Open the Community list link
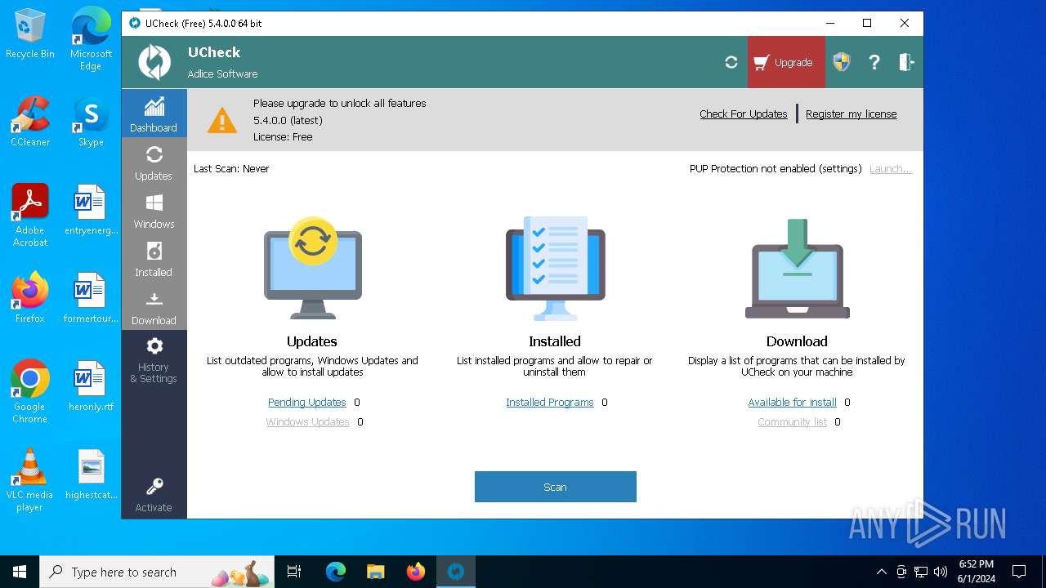 [793, 422]
